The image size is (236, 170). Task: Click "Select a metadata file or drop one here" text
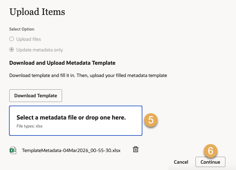coord(71,118)
